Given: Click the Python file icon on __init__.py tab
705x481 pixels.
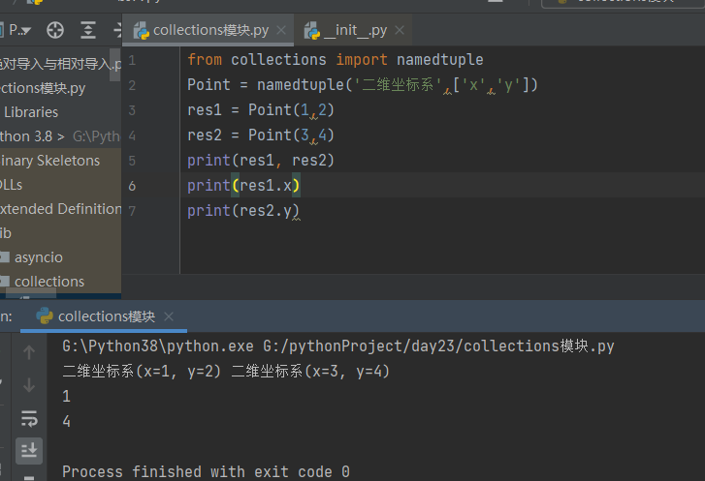Looking at the screenshot, I should coord(312,31).
